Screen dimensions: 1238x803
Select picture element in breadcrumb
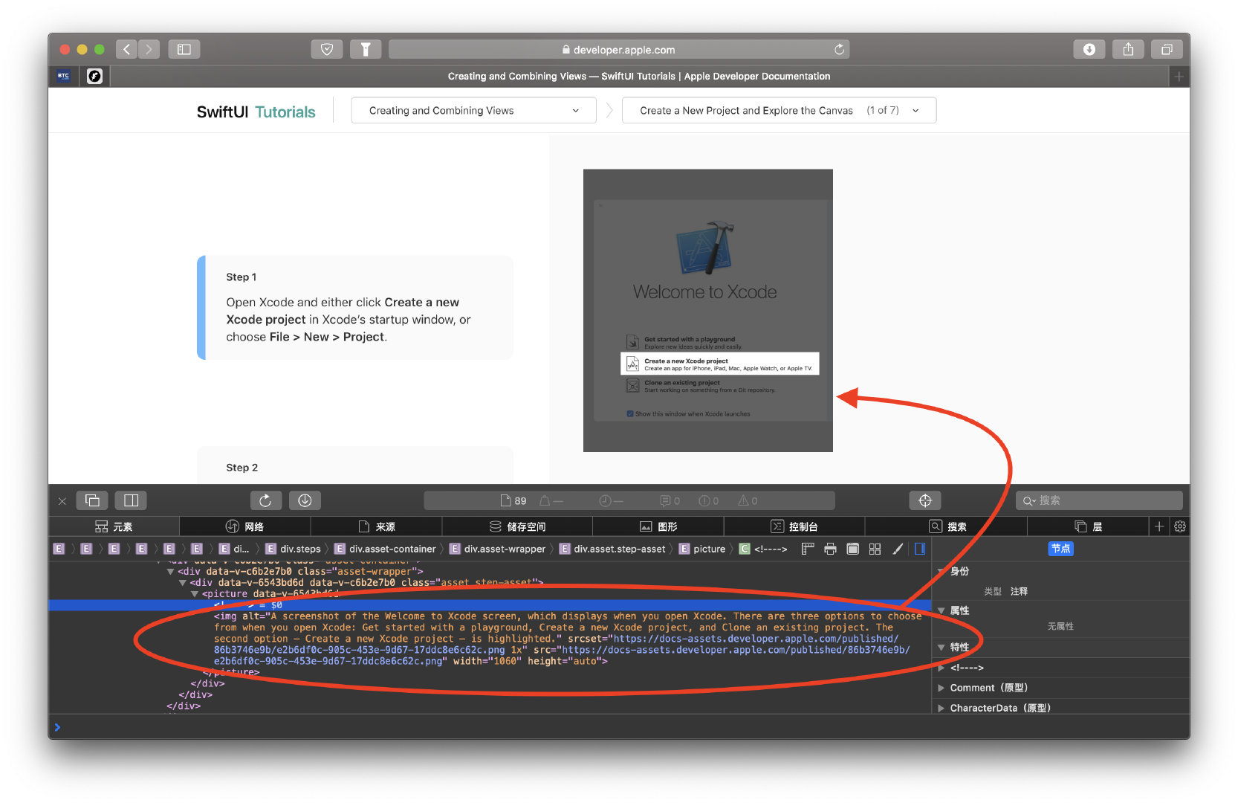pos(702,549)
